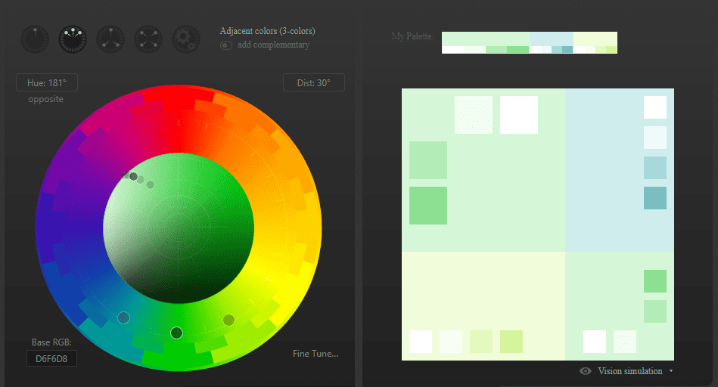Click the opposite hue link
Viewport: 718px width, 387px height.
46,100
